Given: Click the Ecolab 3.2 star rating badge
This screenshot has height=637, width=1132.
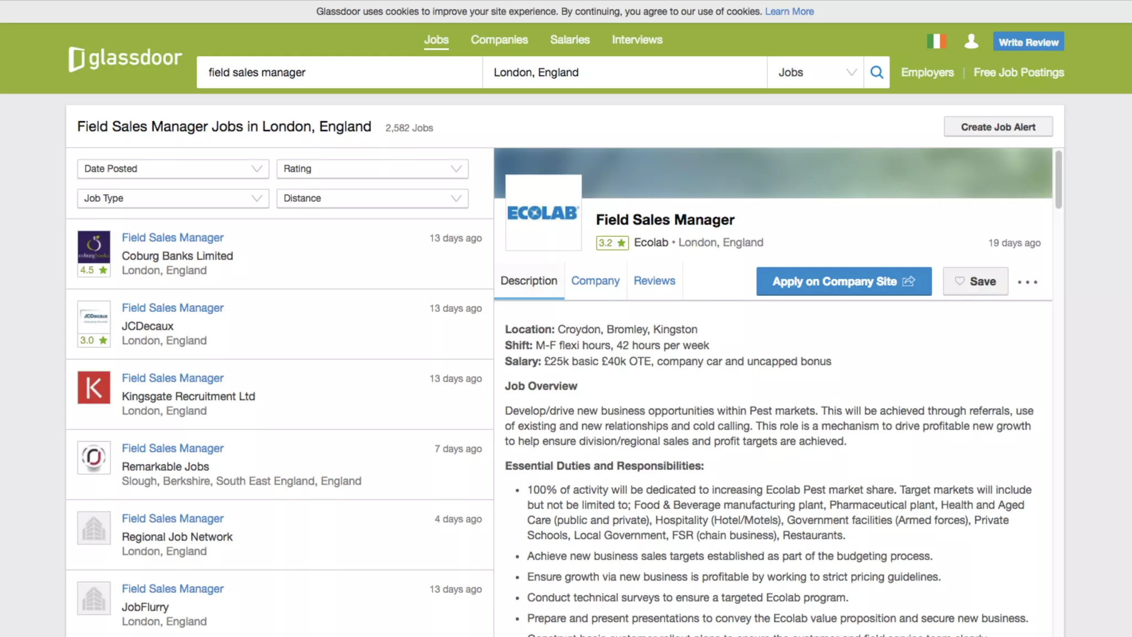Looking at the screenshot, I should click(612, 243).
